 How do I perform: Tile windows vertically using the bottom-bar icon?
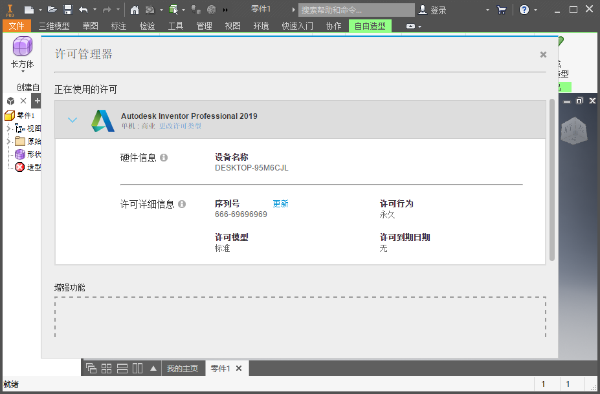coord(137,368)
